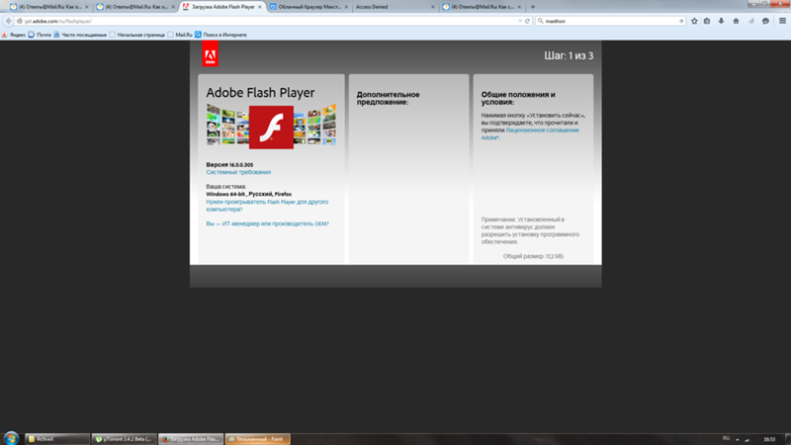Switch to µTorrent 3.4.2 Beta taskbar item
791x445 pixels.
(125, 439)
